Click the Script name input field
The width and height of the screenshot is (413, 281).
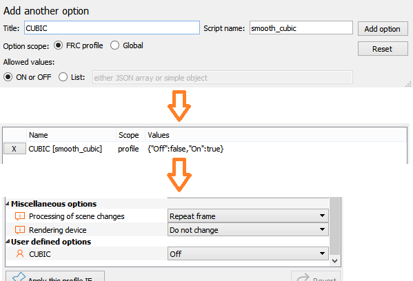[301, 28]
